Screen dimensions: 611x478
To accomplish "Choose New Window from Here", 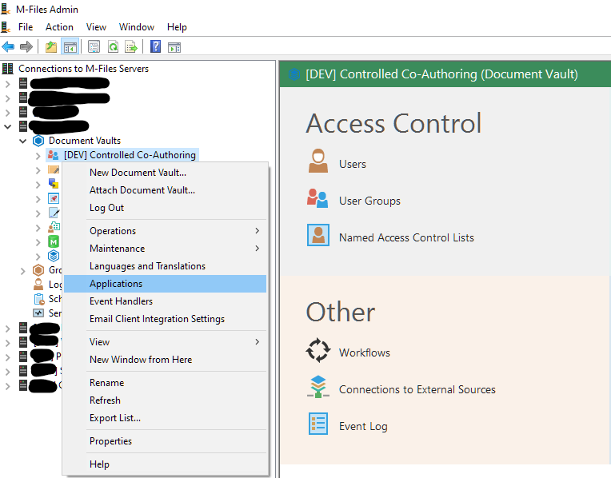I will tap(166, 359).
